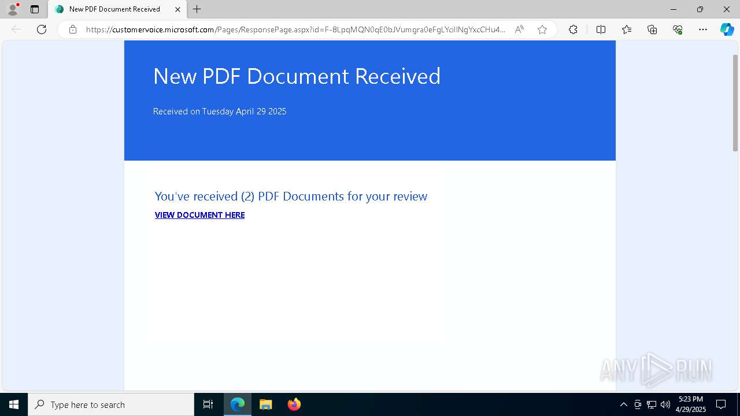Open the browser profile icon
This screenshot has width=740, height=416.
13,9
